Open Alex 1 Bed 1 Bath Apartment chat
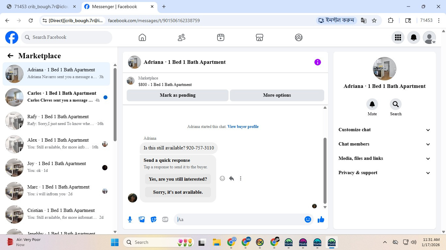The width and height of the screenshot is (446, 250). click(56, 144)
